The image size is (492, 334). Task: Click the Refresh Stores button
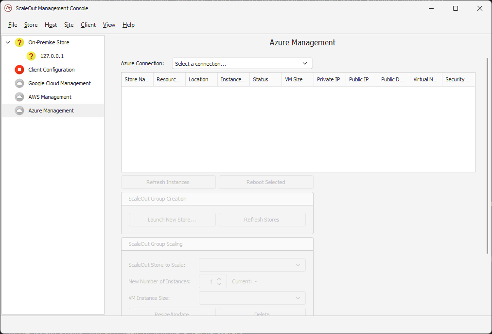click(x=262, y=220)
